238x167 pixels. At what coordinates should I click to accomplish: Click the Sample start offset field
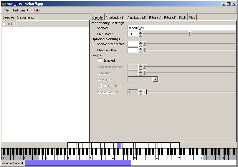133,44
